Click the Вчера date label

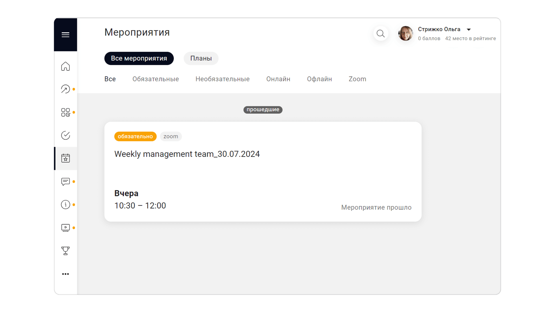[x=126, y=193]
